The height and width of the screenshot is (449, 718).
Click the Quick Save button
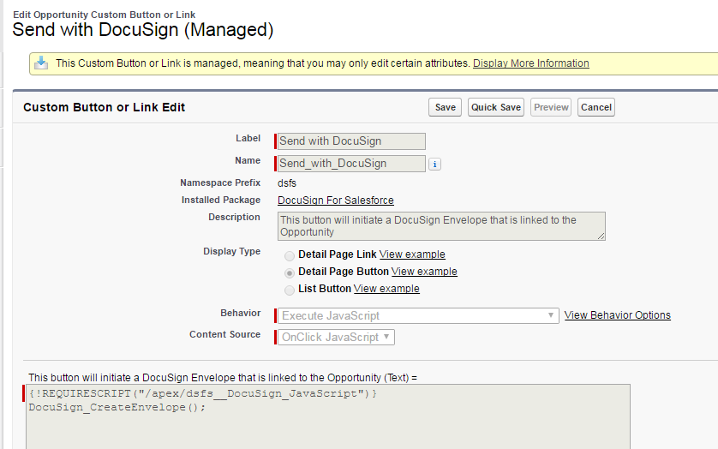click(x=495, y=107)
